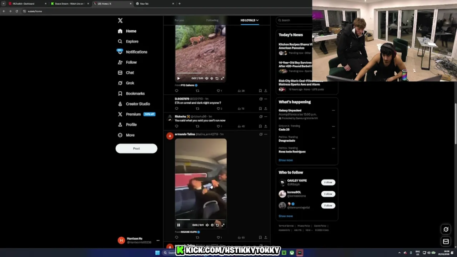Expand the More sidebar menu
Screen dimensions: 457x257
point(126,135)
